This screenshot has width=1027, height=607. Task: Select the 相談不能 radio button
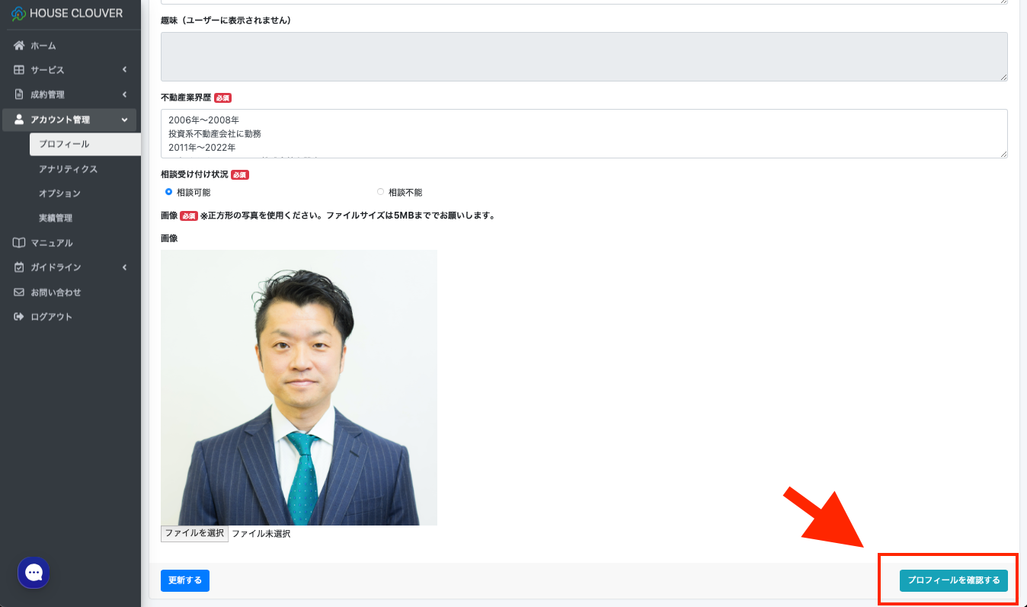pyautogui.click(x=380, y=192)
